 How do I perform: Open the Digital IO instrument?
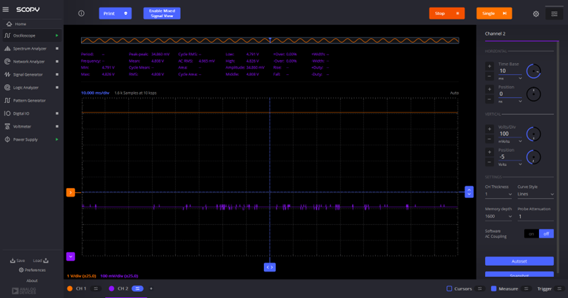click(21, 114)
